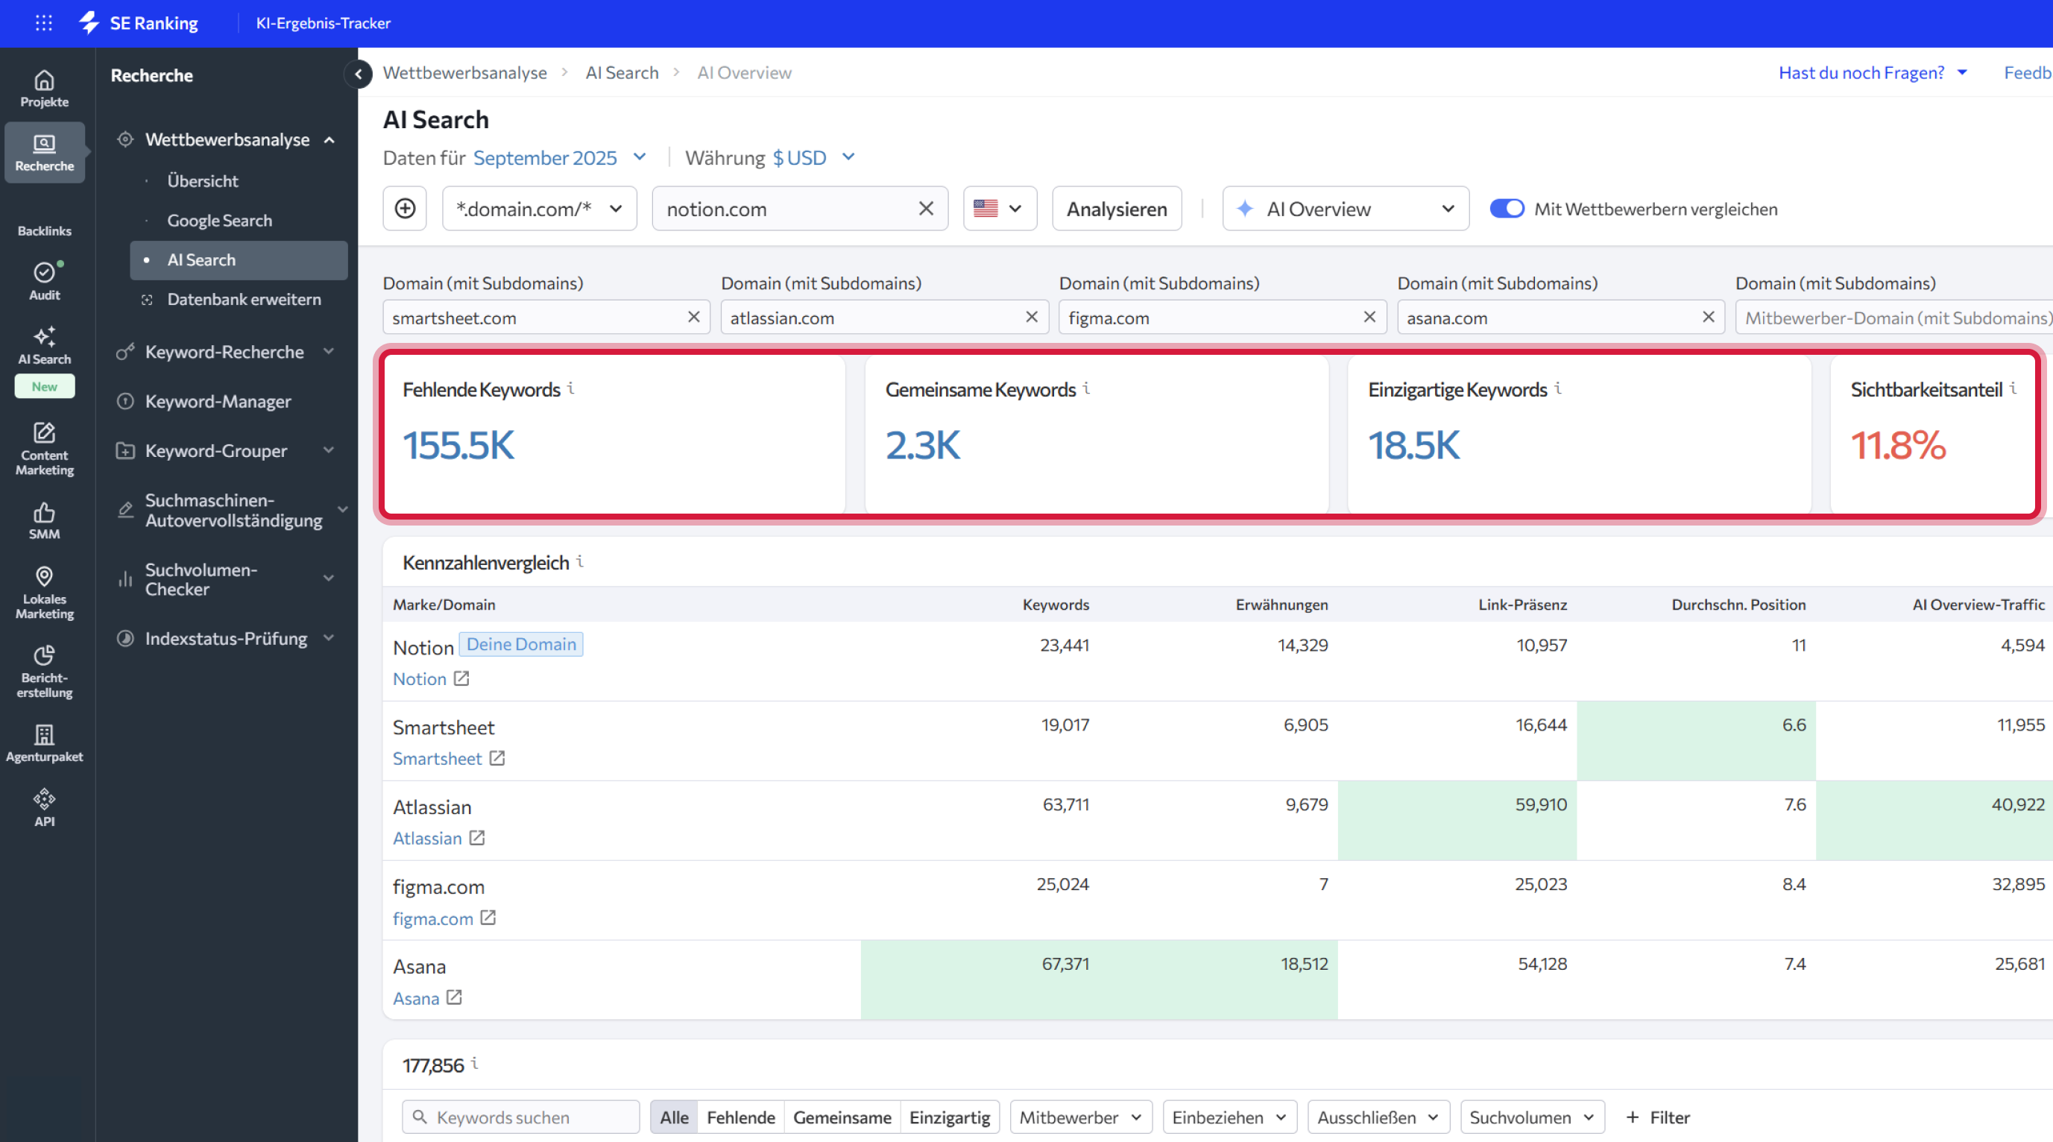2053x1142 pixels.
Task: Collapse the Recherche sidebar panel arrow
Action: point(359,74)
